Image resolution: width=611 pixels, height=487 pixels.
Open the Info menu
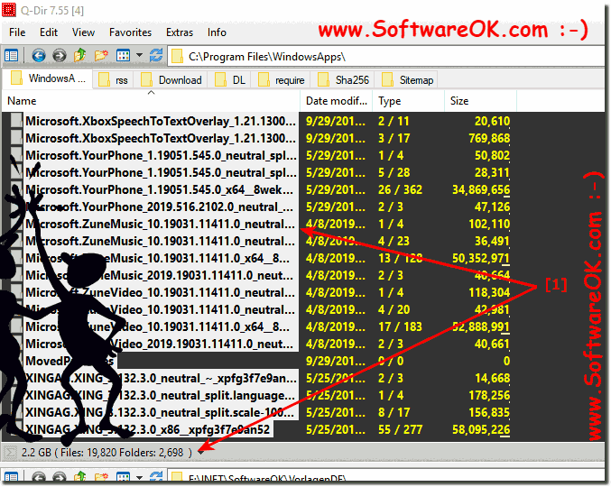(x=217, y=32)
